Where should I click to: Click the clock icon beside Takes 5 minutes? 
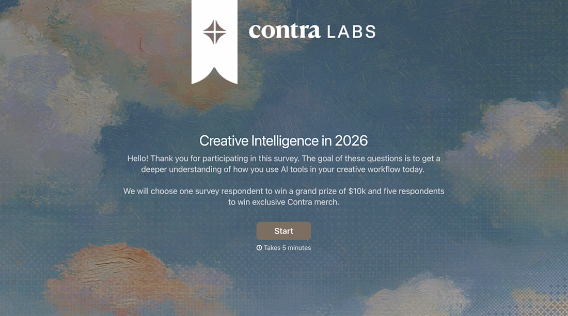click(x=259, y=248)
